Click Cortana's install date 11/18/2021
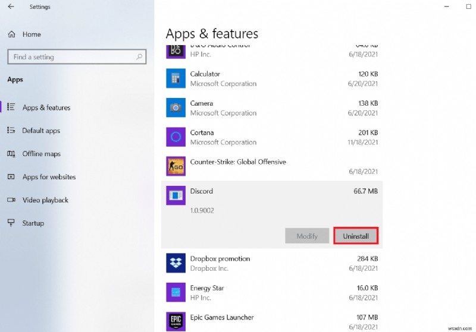Image resolution: width=476 pixels, height=332 pixels. pos(363,143)
